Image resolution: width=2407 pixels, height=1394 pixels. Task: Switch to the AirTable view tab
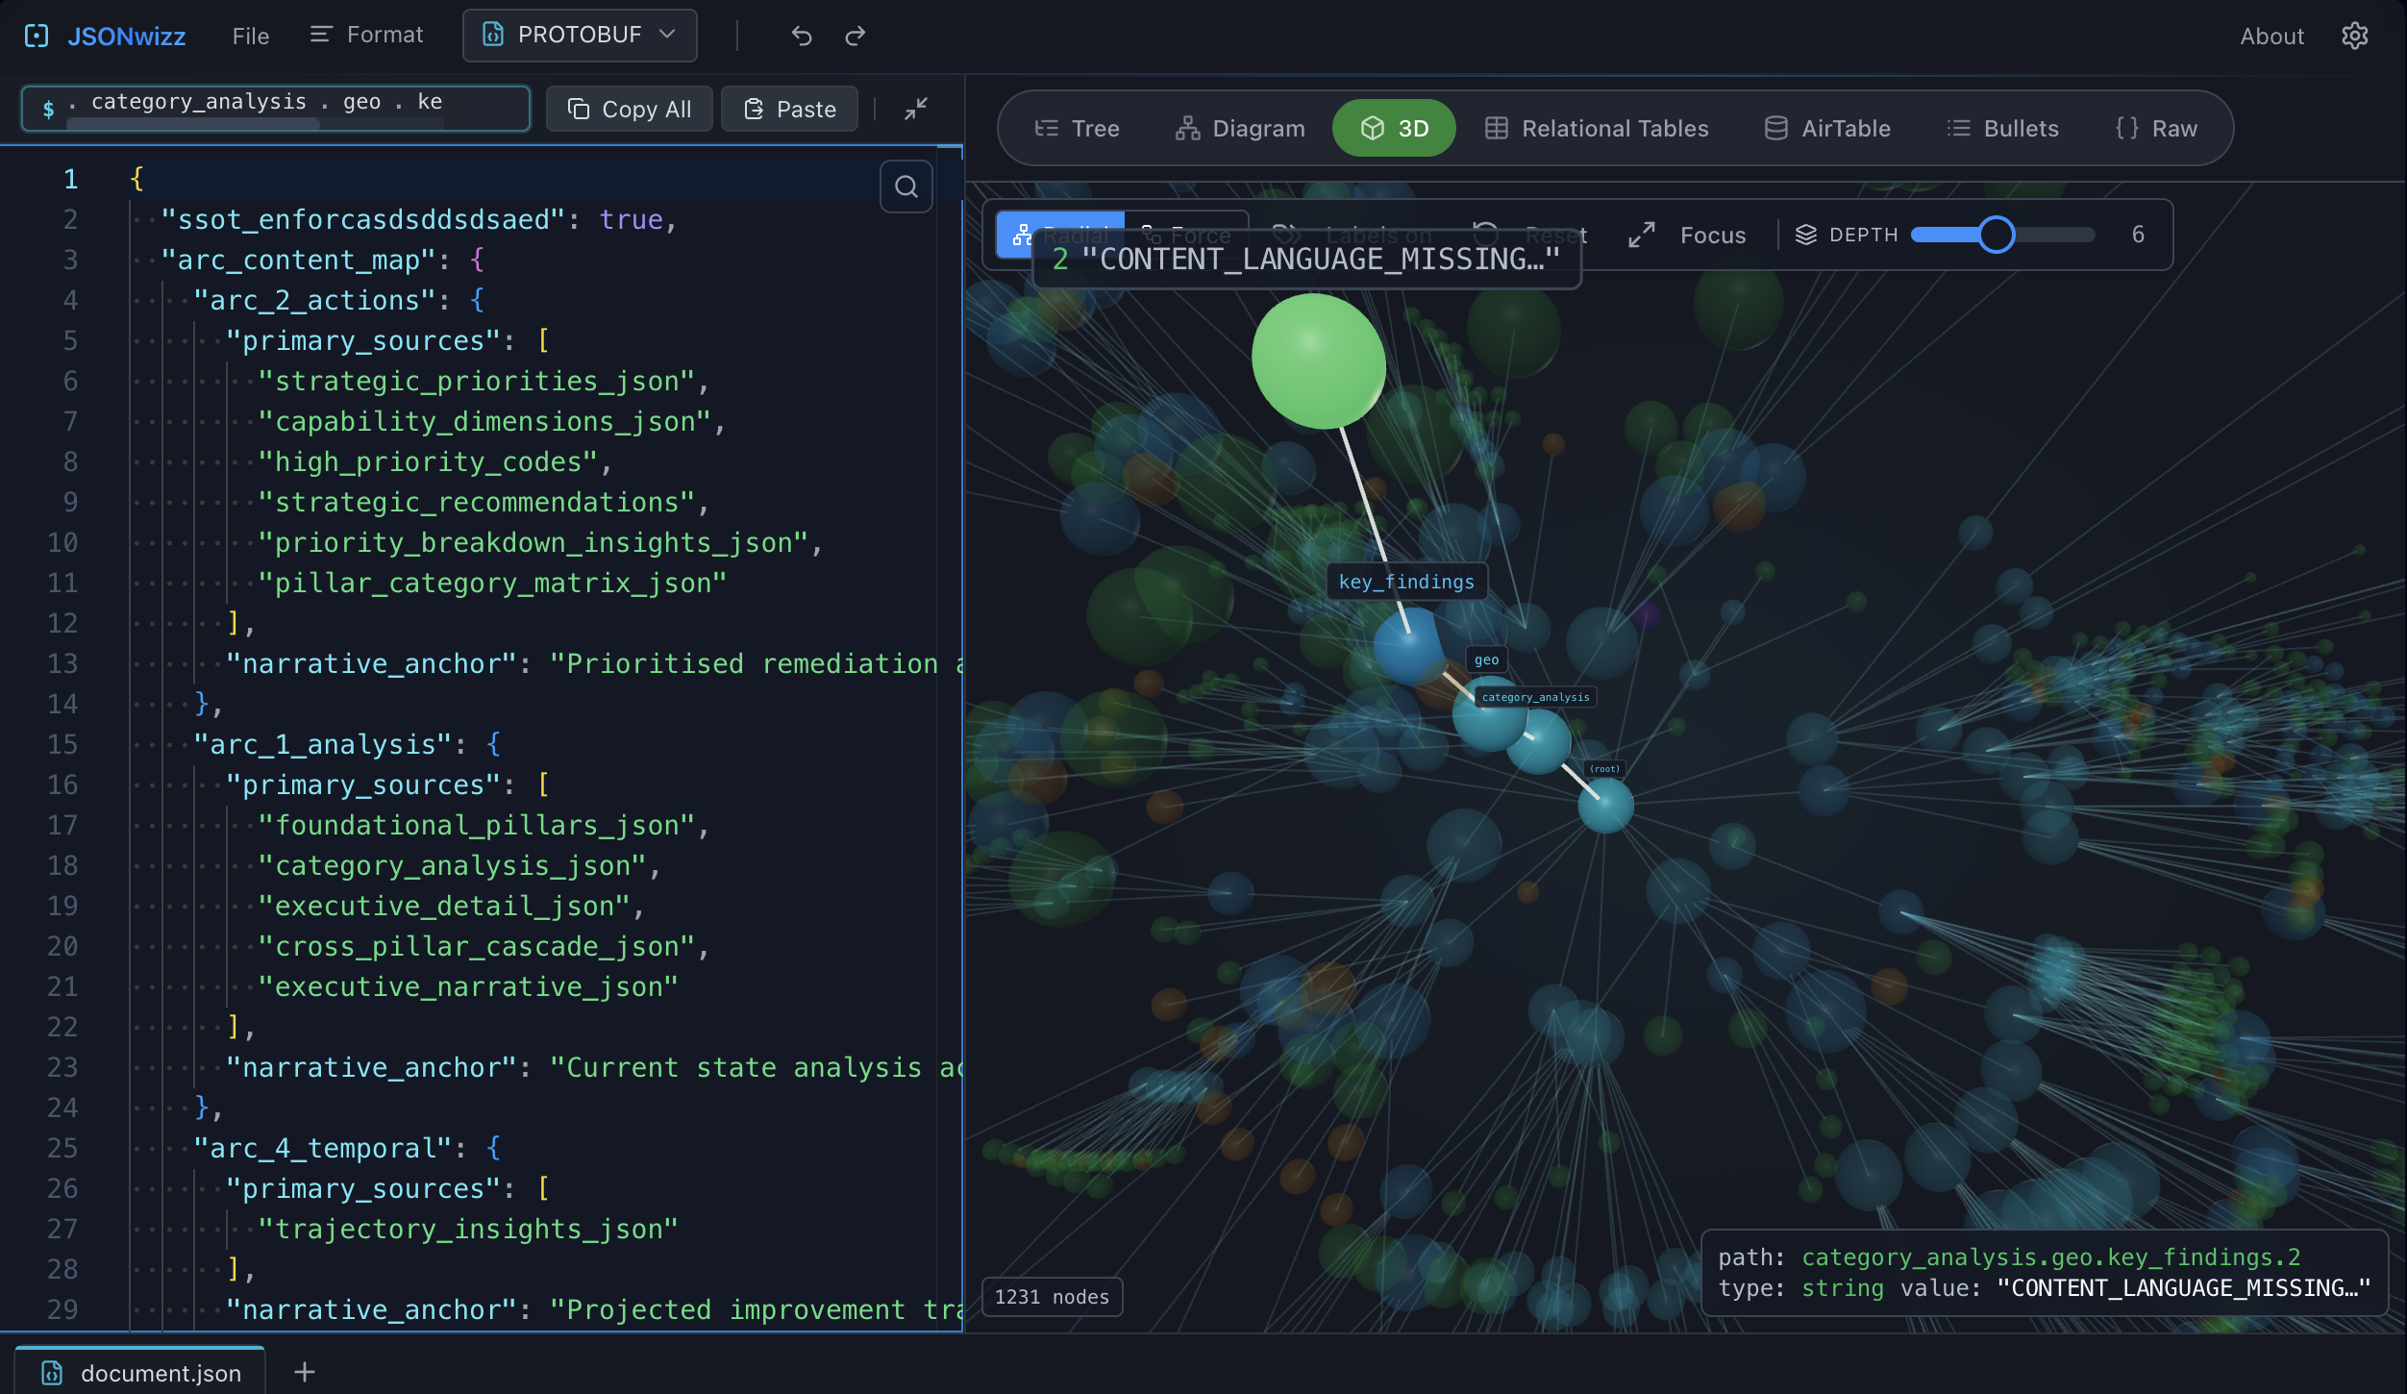coord(1827,128)
